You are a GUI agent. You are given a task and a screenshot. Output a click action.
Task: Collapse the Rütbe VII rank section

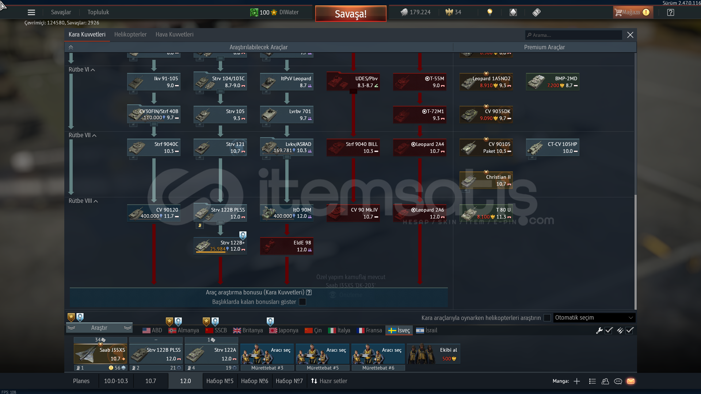[94, 135]
